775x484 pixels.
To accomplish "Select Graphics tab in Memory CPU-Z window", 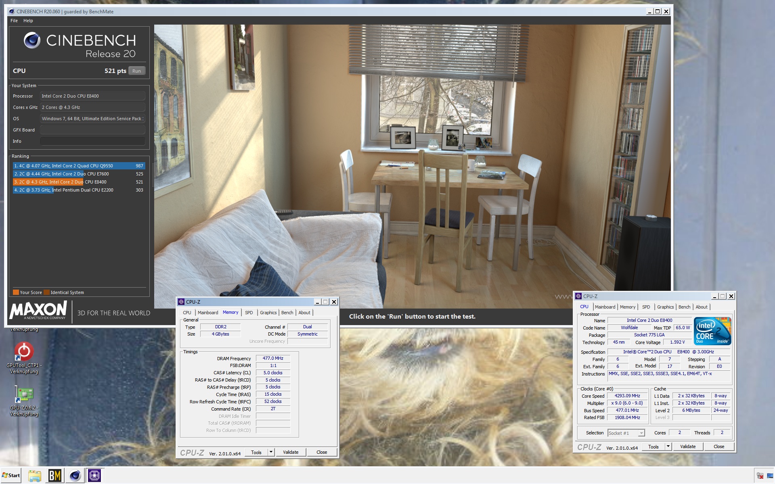I will tap(268, 313).
